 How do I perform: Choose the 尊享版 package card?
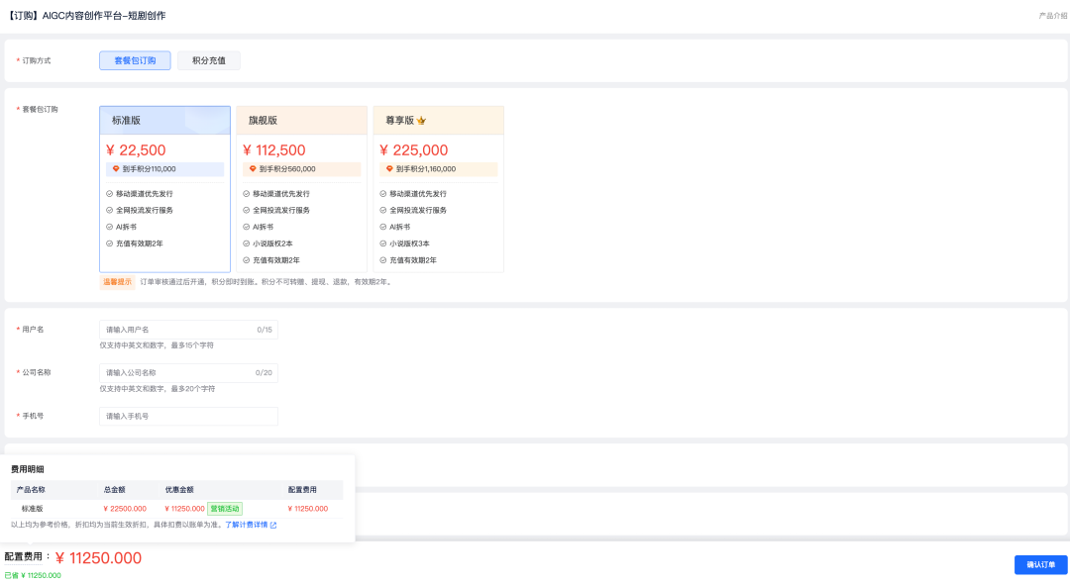[438, 189]
